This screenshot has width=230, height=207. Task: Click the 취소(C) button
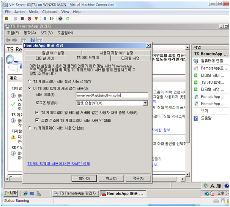pos(111,178)
